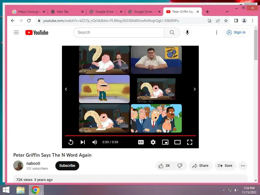Screen dimensions: 260x195
Task: Share this video
Action: pyautogui.click(x=200, y=166)
